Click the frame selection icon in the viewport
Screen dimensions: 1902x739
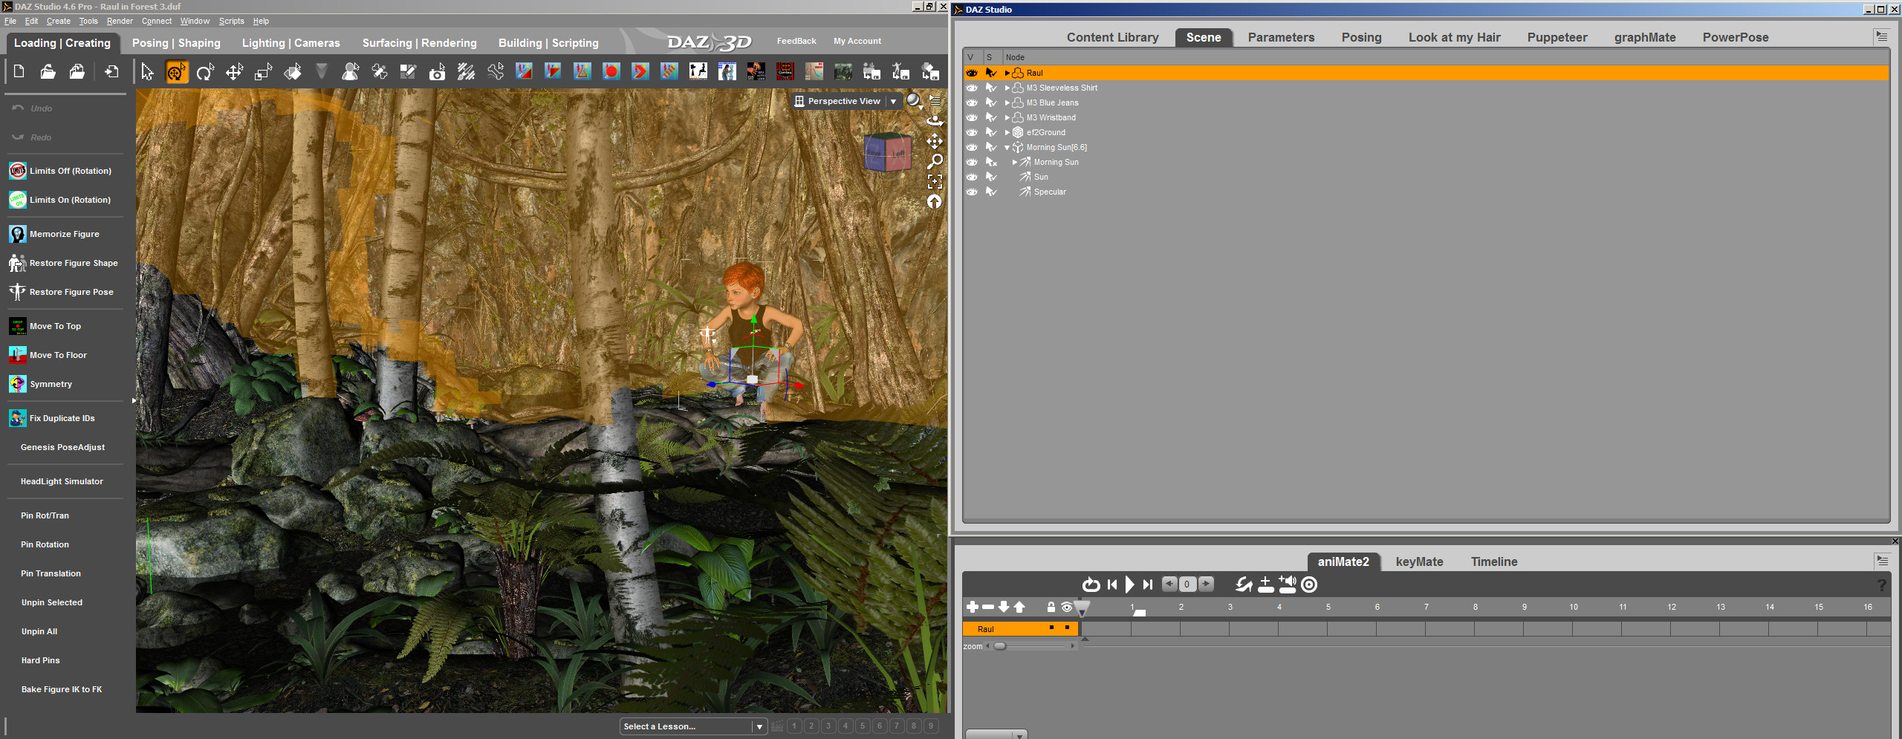click(935, 181)
